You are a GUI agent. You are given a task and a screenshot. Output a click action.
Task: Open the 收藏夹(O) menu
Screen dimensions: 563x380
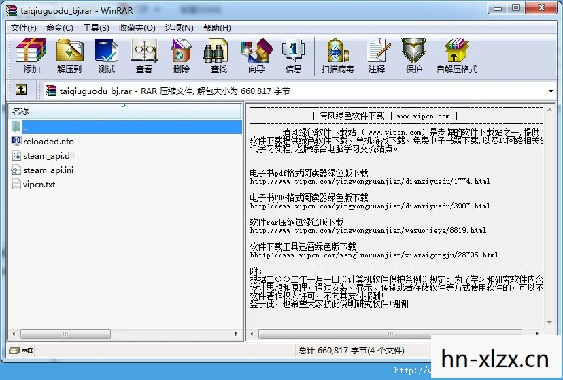click(137, 28)
